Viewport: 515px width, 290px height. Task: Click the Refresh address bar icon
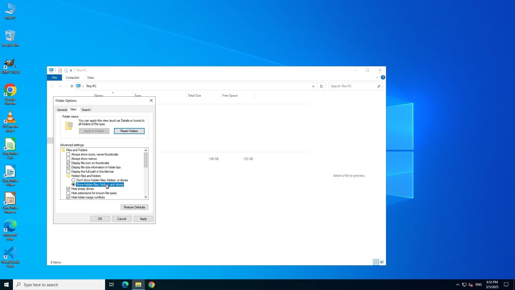tap(321, 86)
